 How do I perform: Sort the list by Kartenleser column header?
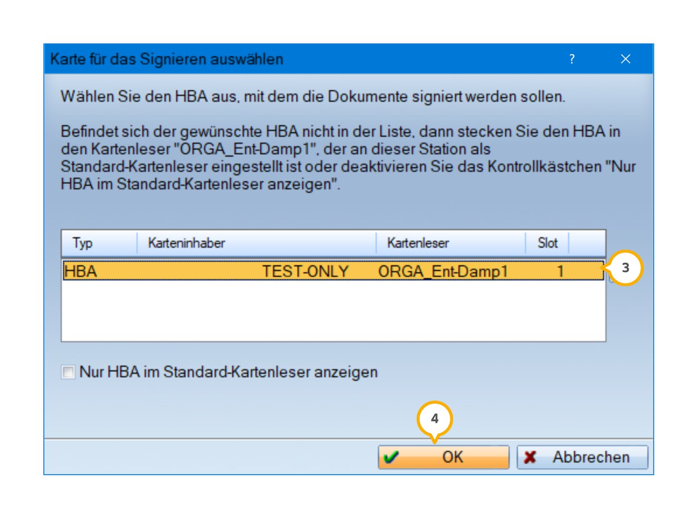(x=451, y=243)
